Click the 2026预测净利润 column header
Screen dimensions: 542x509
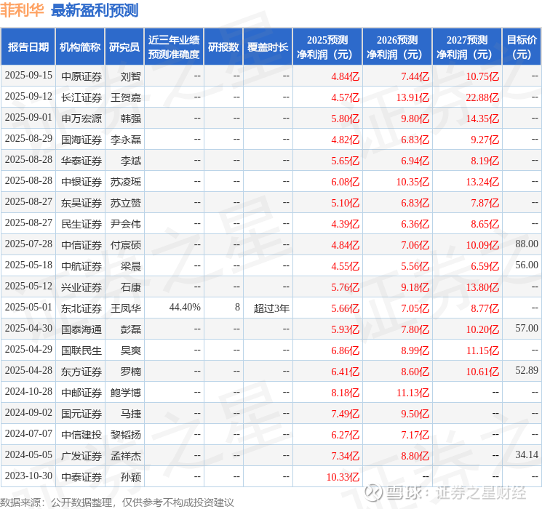pyautogui.click(x=397, y=47)
